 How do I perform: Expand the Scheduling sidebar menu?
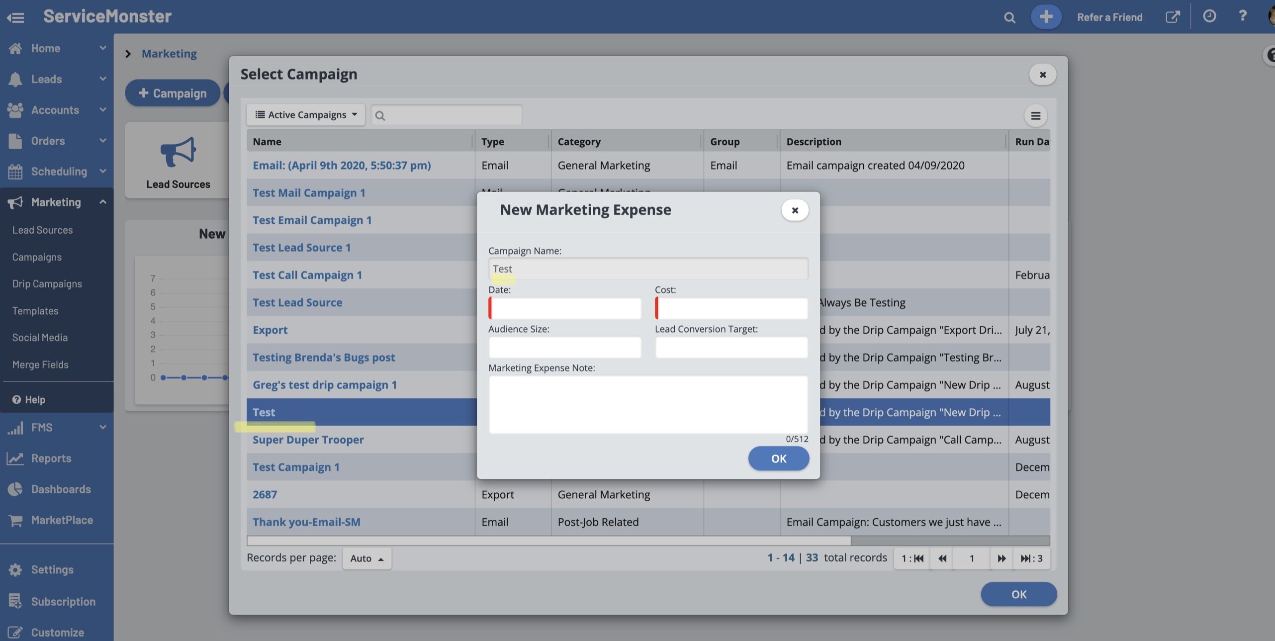pyautogui.click(x=103, y=172)
